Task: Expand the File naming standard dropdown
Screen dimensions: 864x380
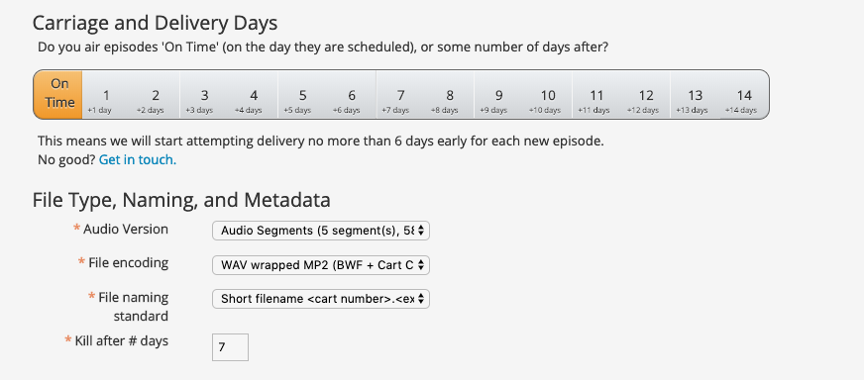Action: point(321,299)
